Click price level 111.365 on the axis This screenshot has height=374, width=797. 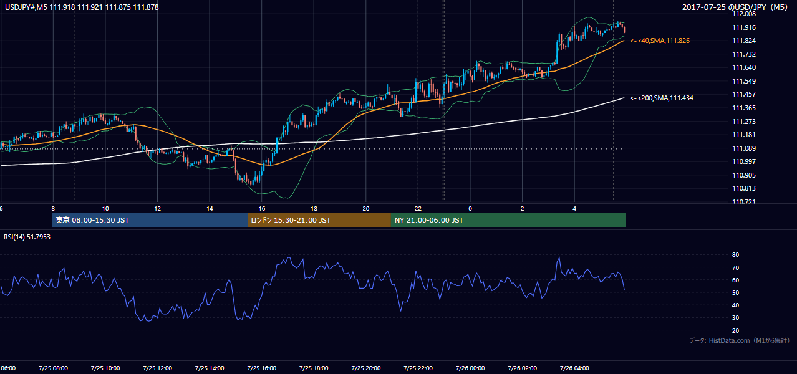(744, 108)
